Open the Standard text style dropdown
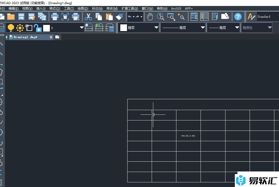279x187 pixels. [268, 17]
